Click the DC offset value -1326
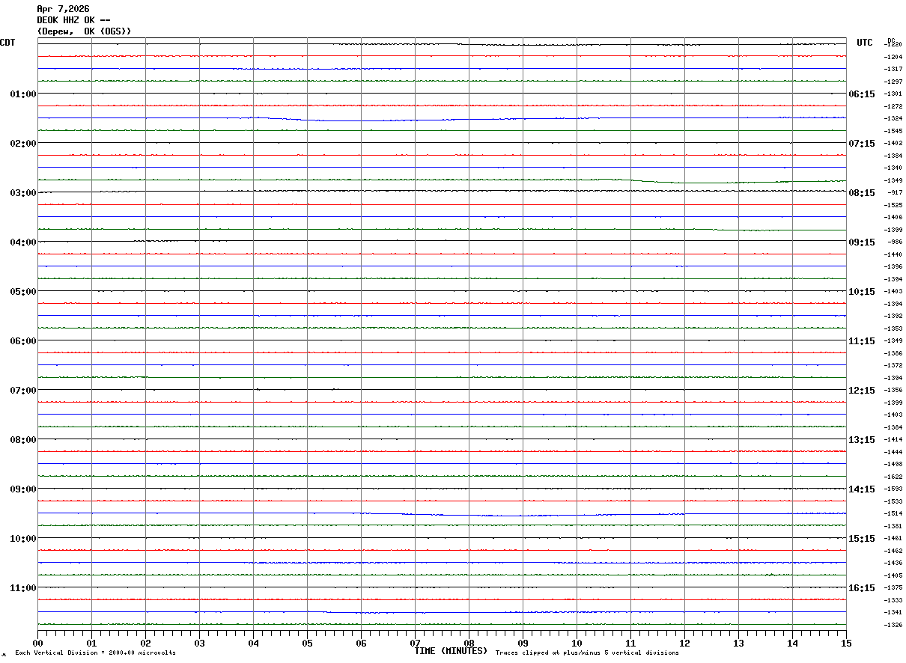 point(893,625)
